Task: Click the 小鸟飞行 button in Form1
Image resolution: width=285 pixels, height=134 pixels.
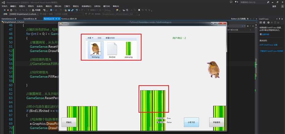Action: coord(192,122)
